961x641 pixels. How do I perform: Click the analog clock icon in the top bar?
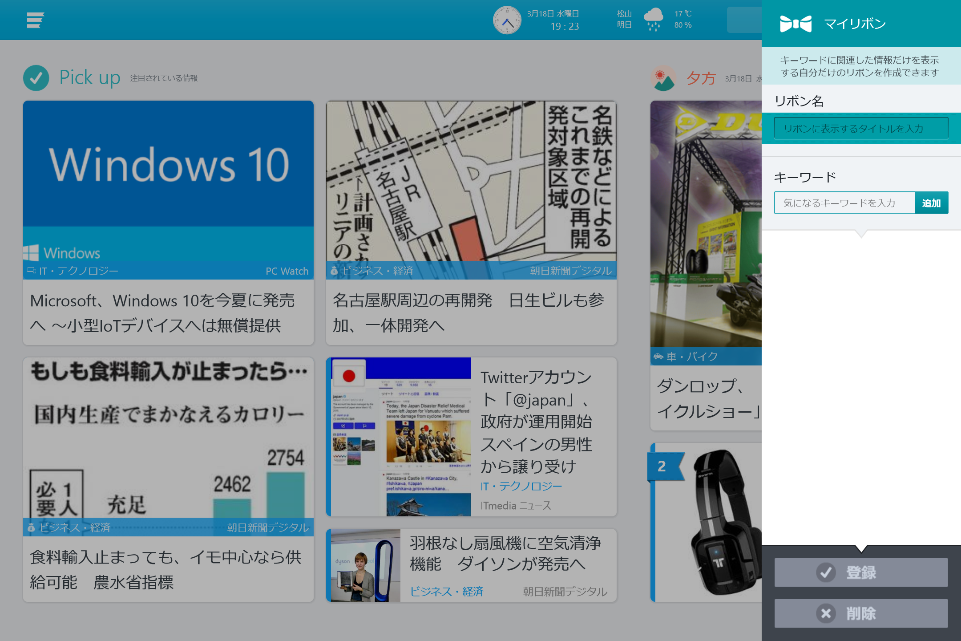tap(507, 20)
